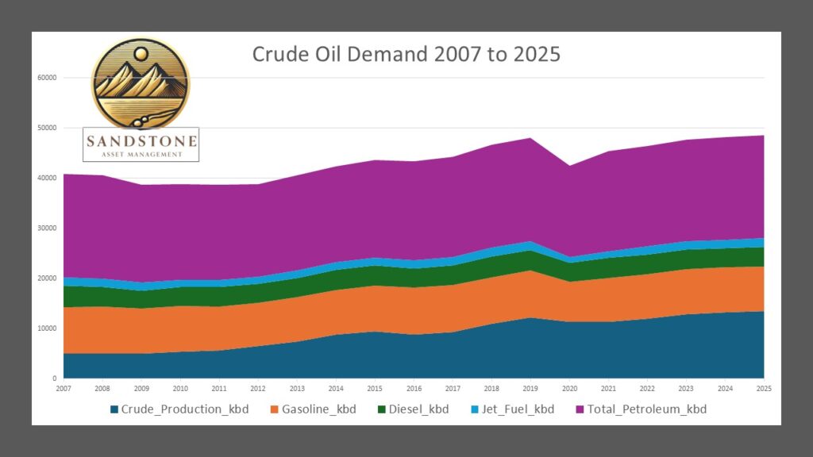Click the Sandstone Asset Management text box

pyautogui.click(x=141, y=144)
